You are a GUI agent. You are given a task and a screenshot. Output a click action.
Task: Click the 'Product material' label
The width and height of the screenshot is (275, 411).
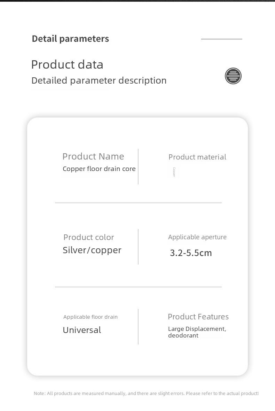pos(197,157)
